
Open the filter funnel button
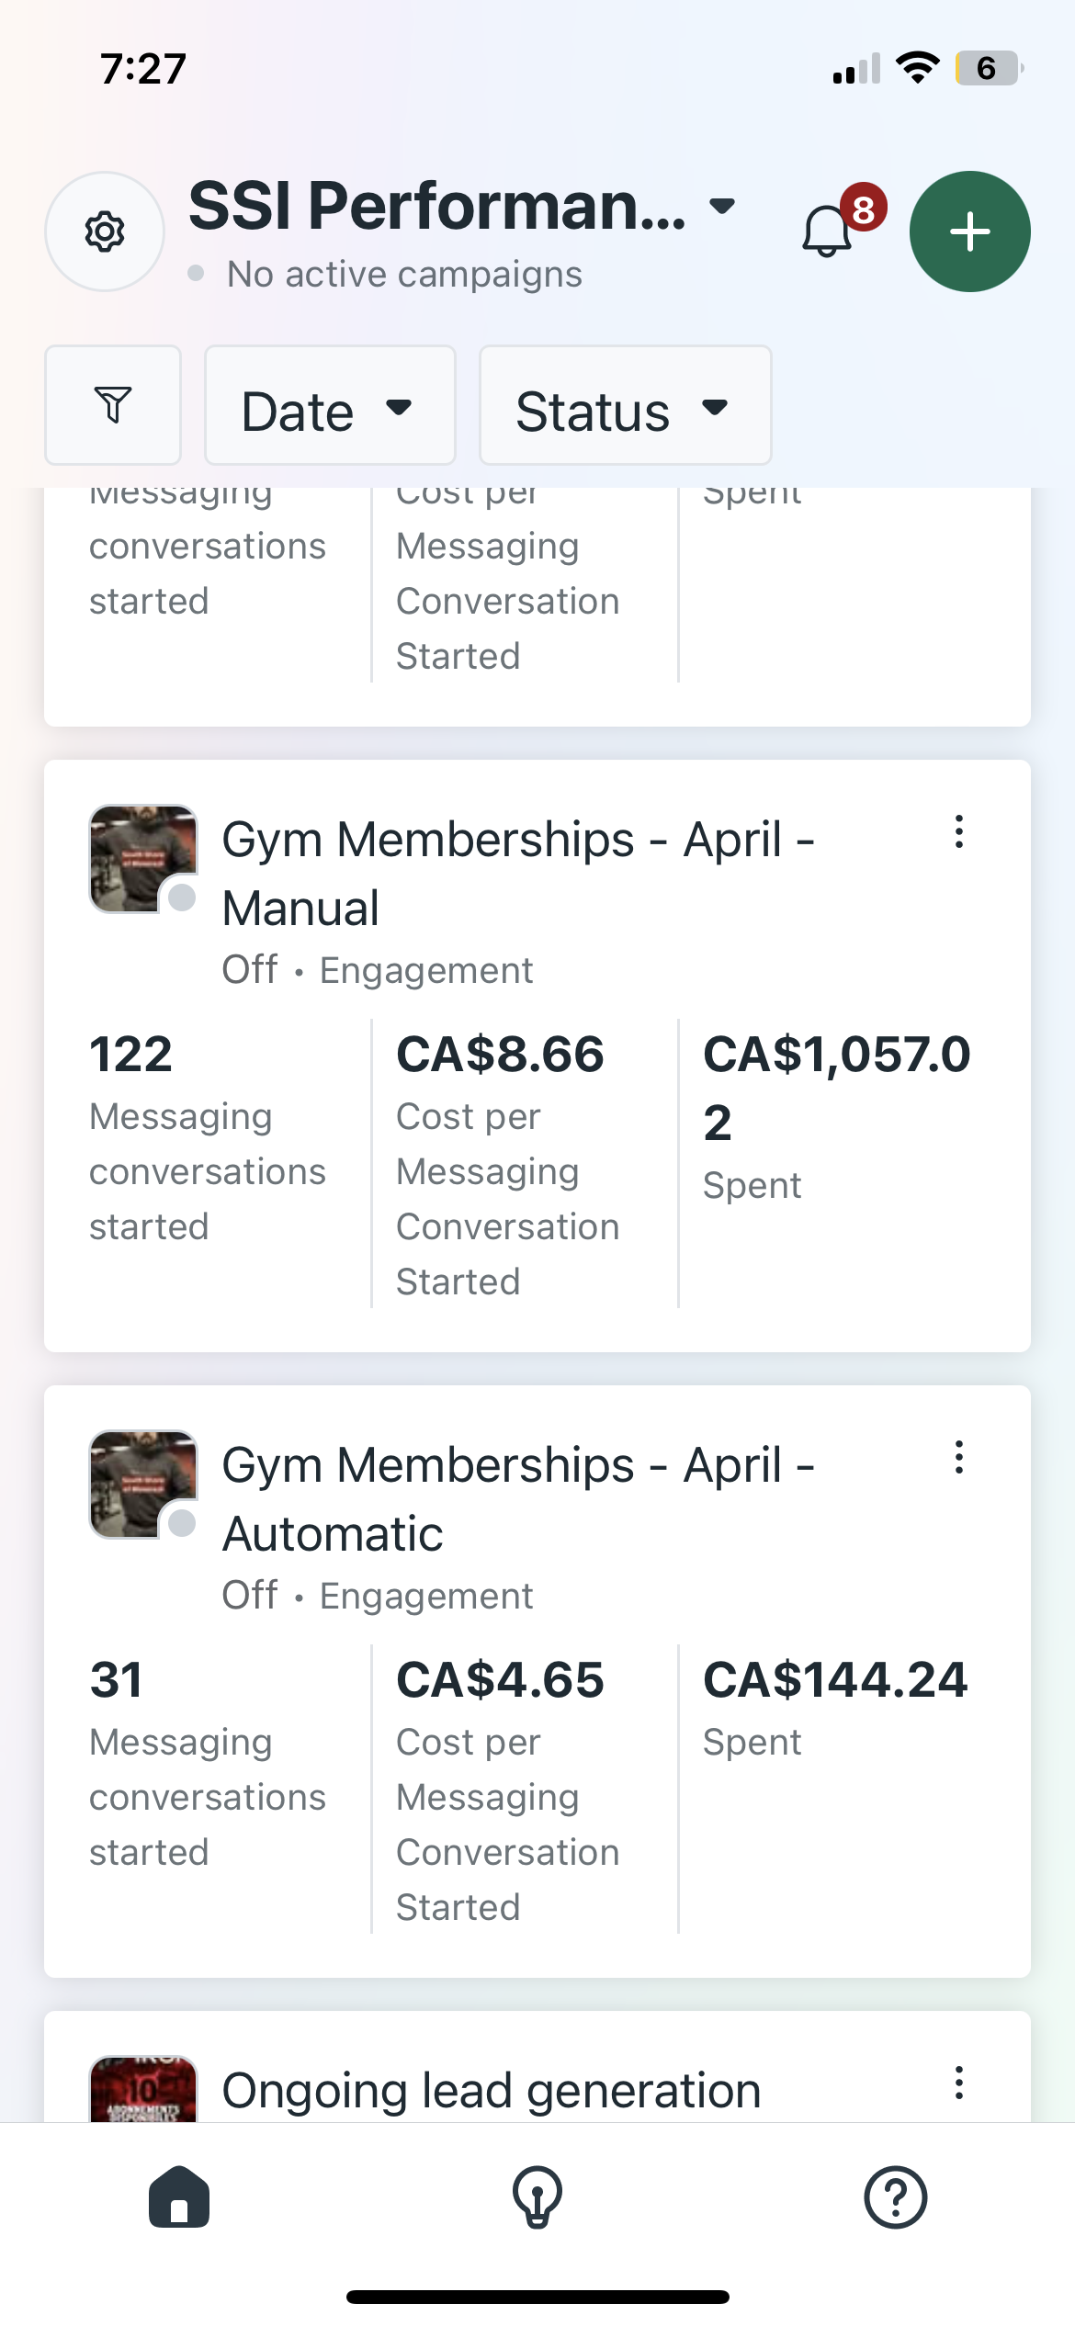tap(113, 405)
